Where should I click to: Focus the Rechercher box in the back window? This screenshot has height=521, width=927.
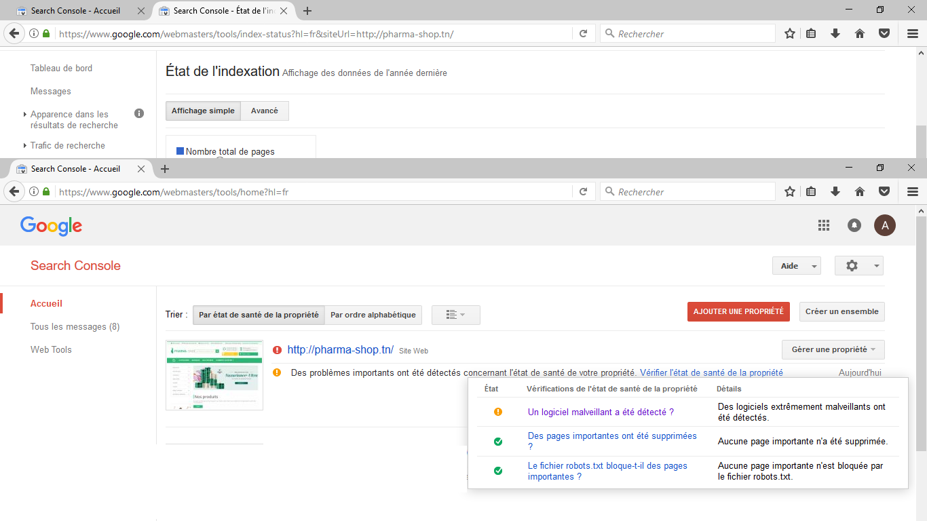687,34
